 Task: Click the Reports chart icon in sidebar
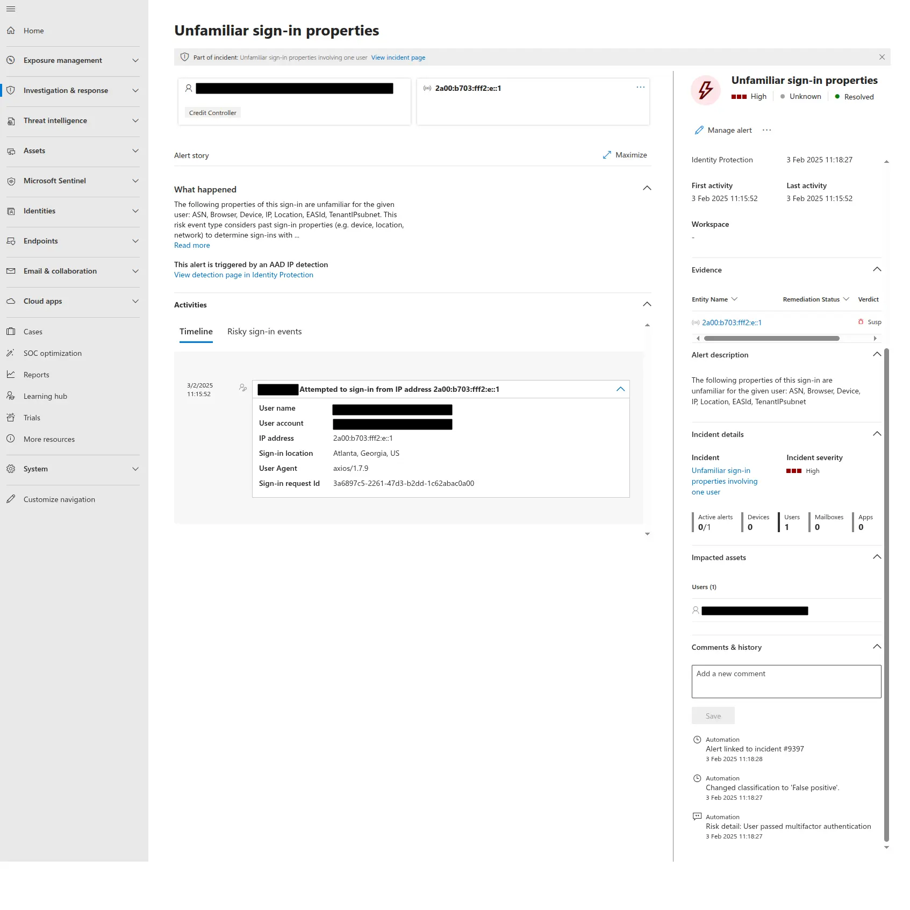tap(11, 375)
